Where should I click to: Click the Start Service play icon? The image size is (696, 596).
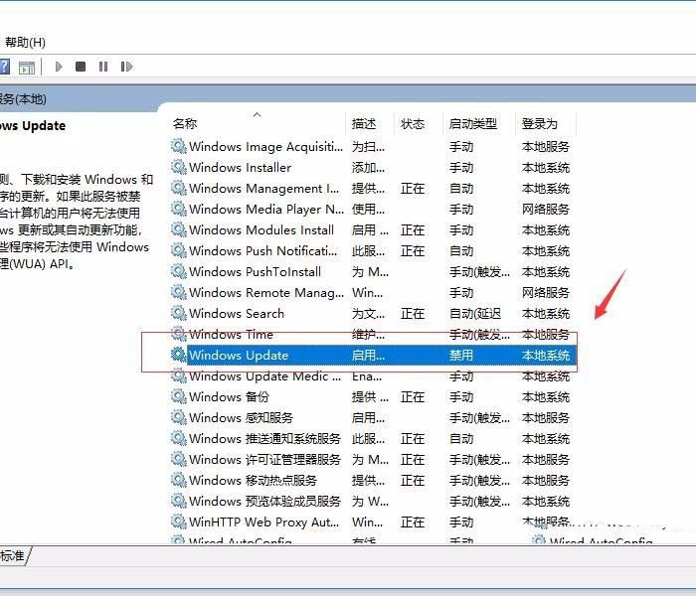point(59,67)
